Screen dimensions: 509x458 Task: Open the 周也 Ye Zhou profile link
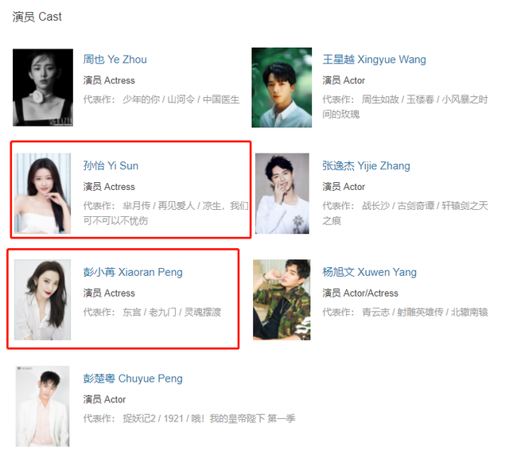point(115,60)
